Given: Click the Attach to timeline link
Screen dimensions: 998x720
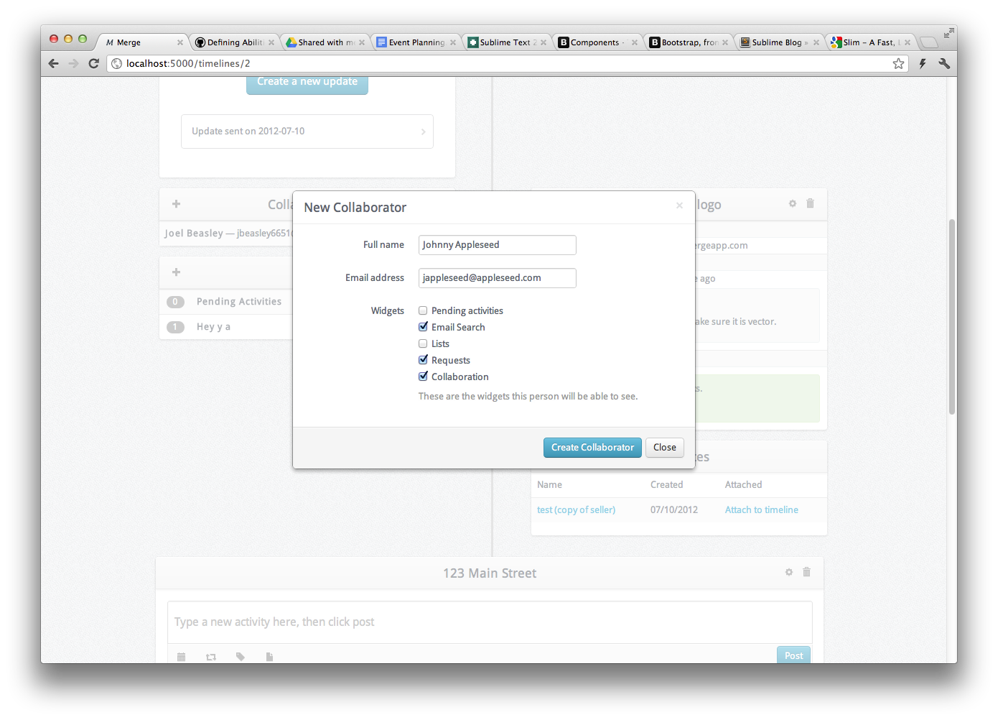Looking at the screenshot, I should (761, 509).
